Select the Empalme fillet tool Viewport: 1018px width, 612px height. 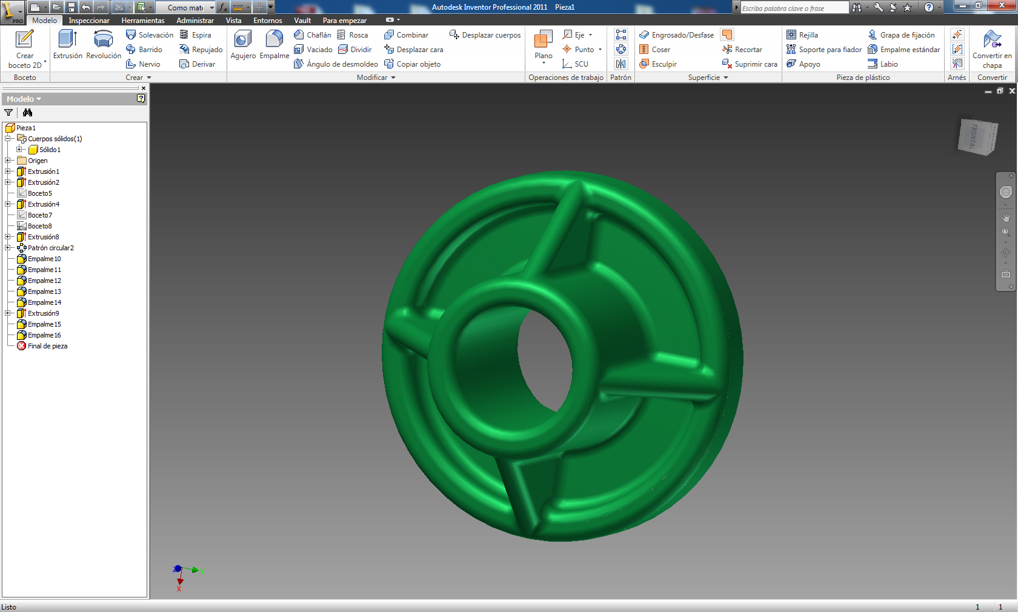[x=274, y=44]
